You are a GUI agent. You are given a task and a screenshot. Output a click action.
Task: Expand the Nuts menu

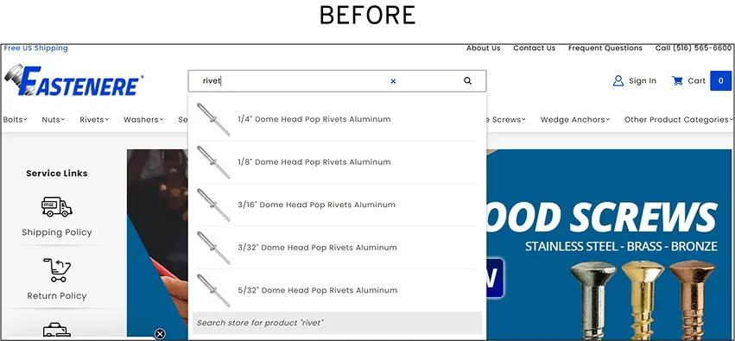54,119
